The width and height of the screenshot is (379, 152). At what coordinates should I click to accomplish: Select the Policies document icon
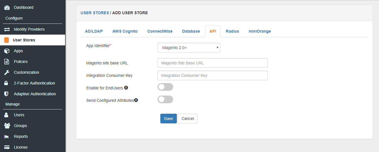[x=7, y=62]
